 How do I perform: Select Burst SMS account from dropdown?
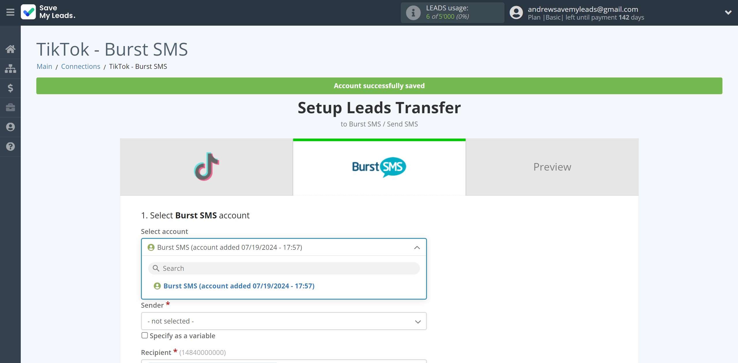click(x=239, y=286)
